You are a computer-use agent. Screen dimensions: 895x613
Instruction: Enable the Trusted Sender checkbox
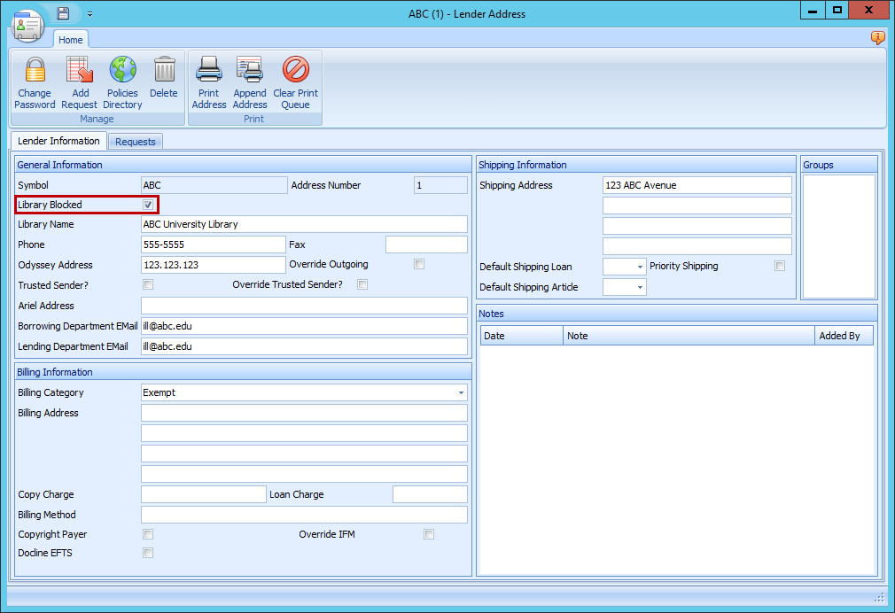pos(148,284)
